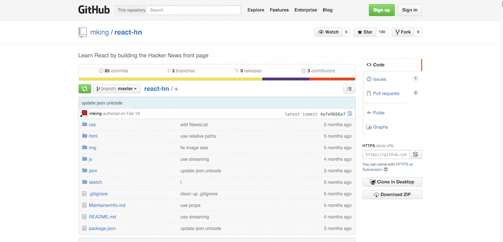The height and width of the screenshot is (242, 503).
Task: Open the Code tab in the sidebar
Action: coord(392,65)
